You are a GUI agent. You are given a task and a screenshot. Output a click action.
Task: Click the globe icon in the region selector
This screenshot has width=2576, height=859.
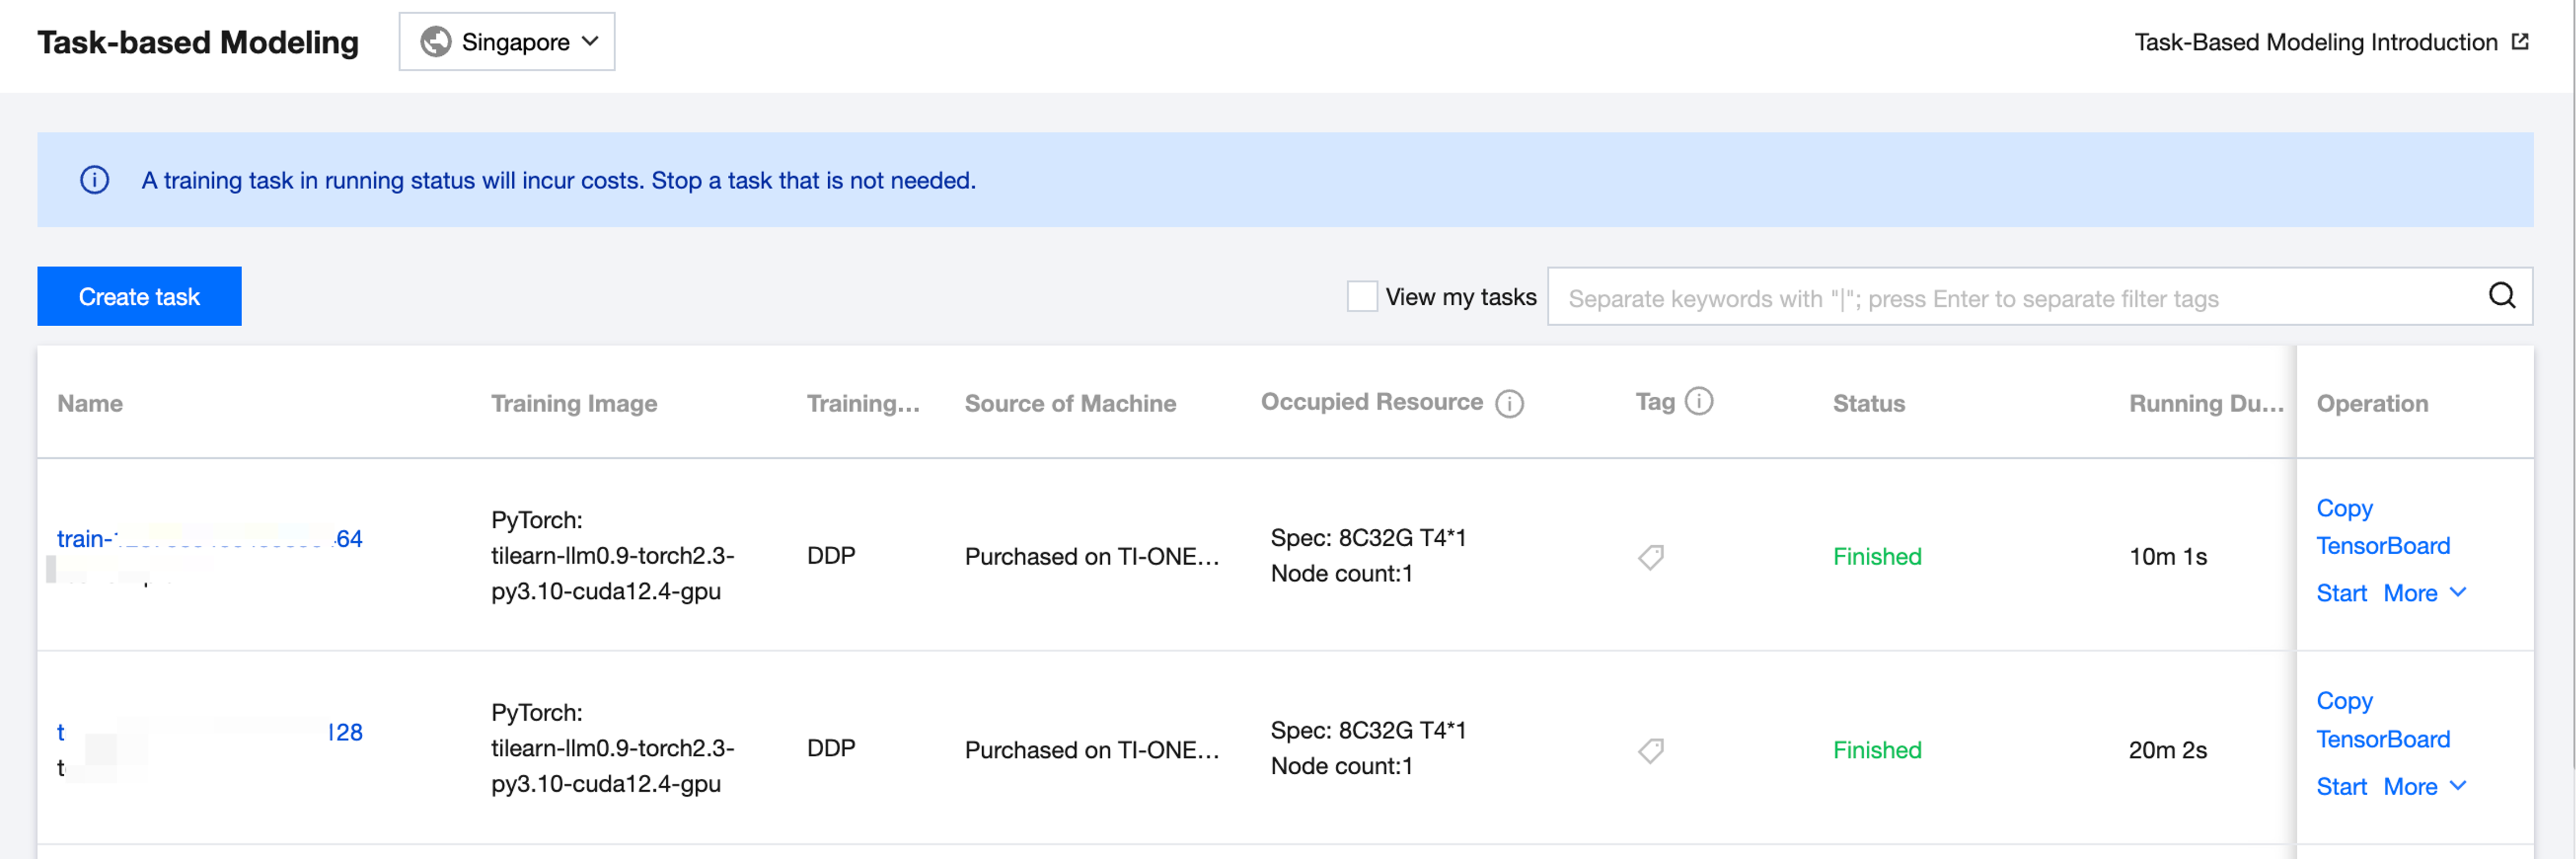435,42
